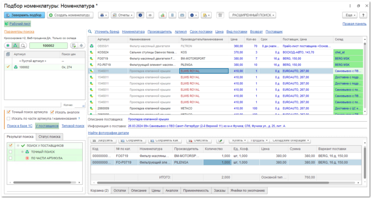Open the blue minus icon dropdown

click(x=193, y=15)
